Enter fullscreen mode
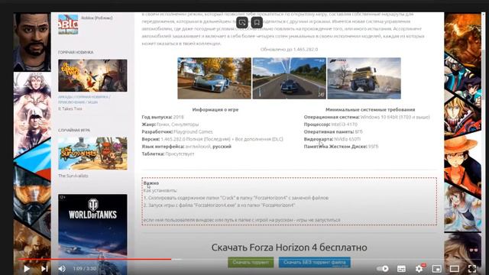The height and width of the screenshot is (275, 489). point(472,268)
